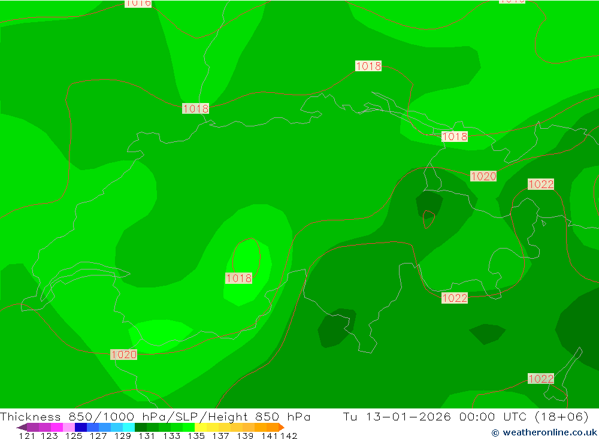Click the magenta swatch in the legend
The height and width of the screenshot is (439, 599).
(x=56, y=427)
